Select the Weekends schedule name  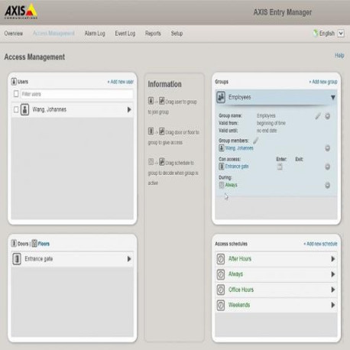click(239, 305)
